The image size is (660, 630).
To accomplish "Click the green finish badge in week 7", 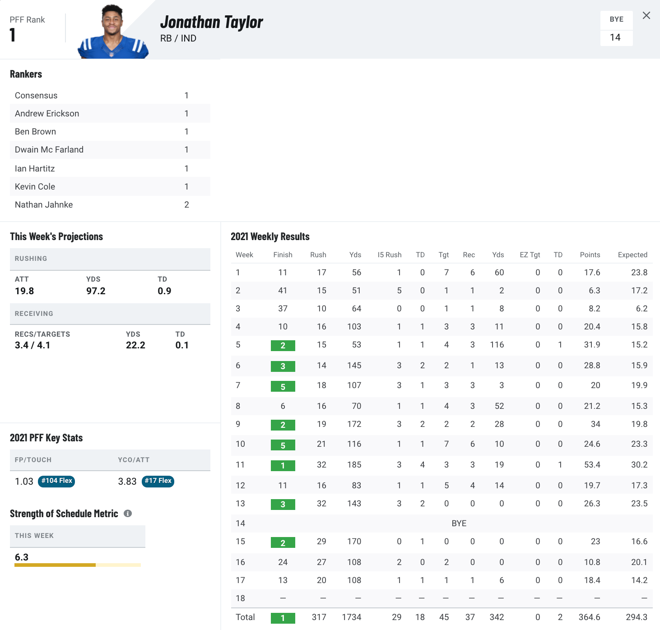I will [283, 386].
